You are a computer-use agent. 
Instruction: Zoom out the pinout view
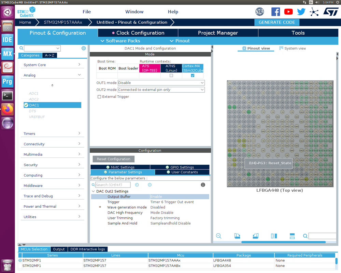pyautogui.click(x=218, y=236)
